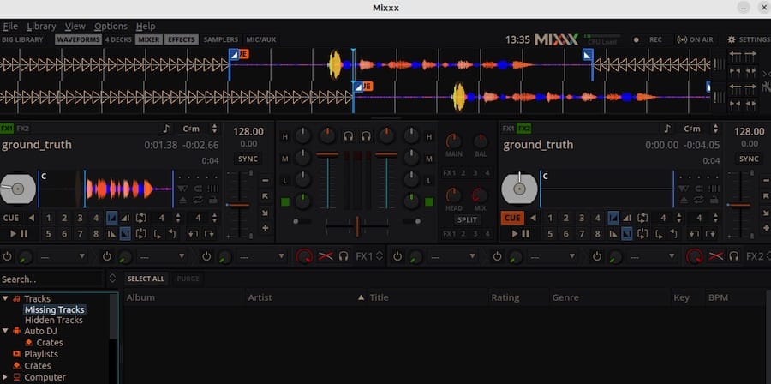The image size is (771, 384).
Task: Enable the first FX1 effect power icon
Action: pyautogui.click(x=8, y=256)
